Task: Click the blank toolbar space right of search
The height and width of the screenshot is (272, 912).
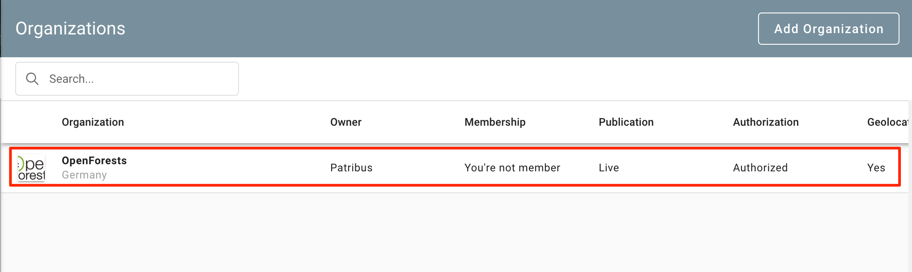Action: tap(537, 79)
